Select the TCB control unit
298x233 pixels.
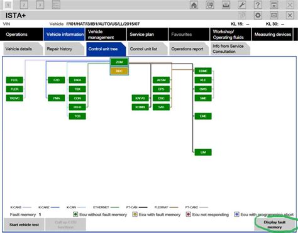pyautogui.click(x=77, y=116)
